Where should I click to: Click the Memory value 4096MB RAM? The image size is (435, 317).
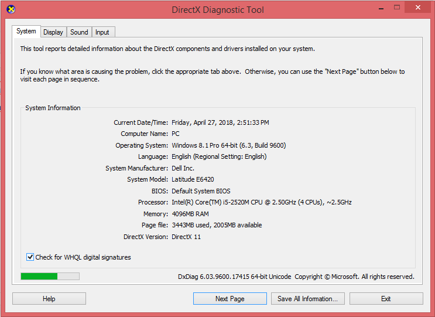coord(190,214)
